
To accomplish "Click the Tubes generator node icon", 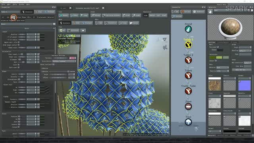I will [x=188, y=75].
